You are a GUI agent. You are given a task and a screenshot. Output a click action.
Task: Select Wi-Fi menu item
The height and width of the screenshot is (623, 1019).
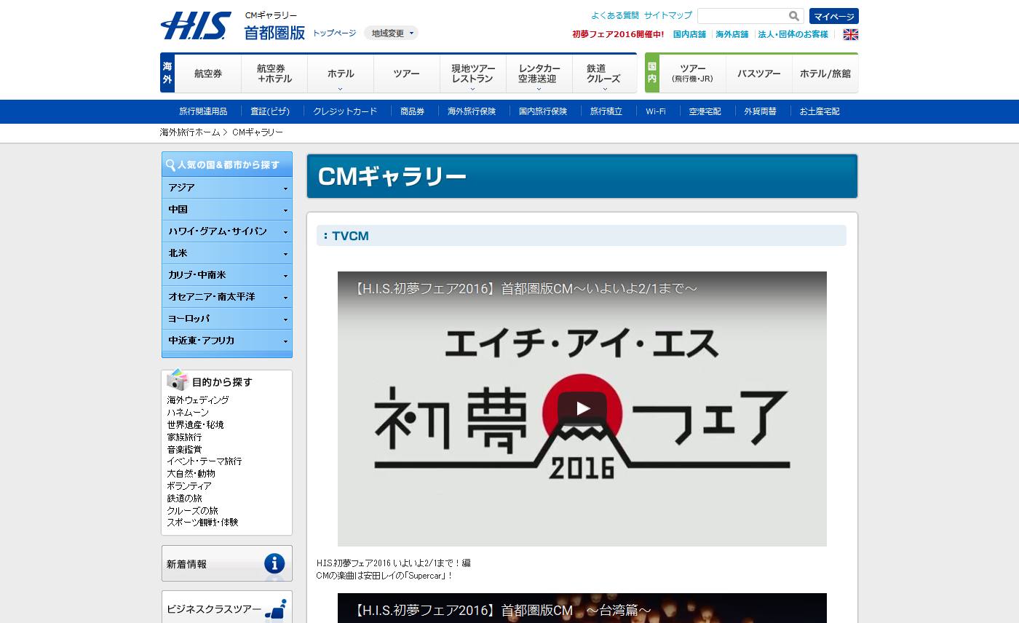(x=656, y=111)
